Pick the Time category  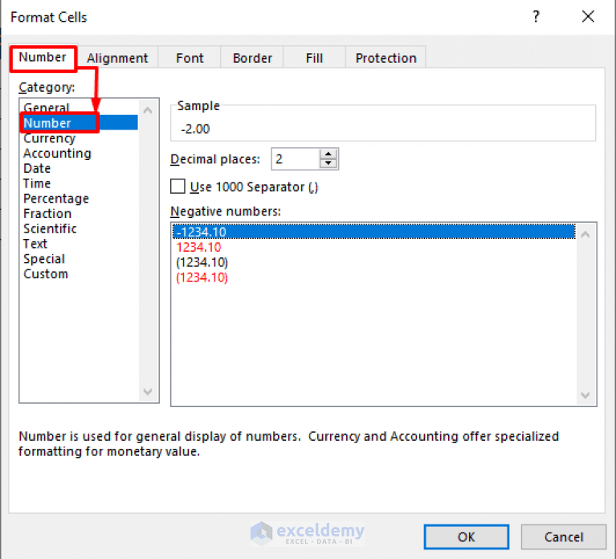point(79,183)
